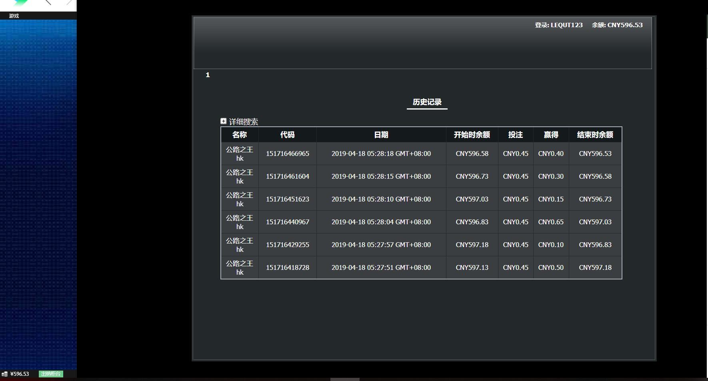This screenshot has height=381, width=708.
Task: Expand the 详细搜索 detailed search panel
Action: [224, 121]
